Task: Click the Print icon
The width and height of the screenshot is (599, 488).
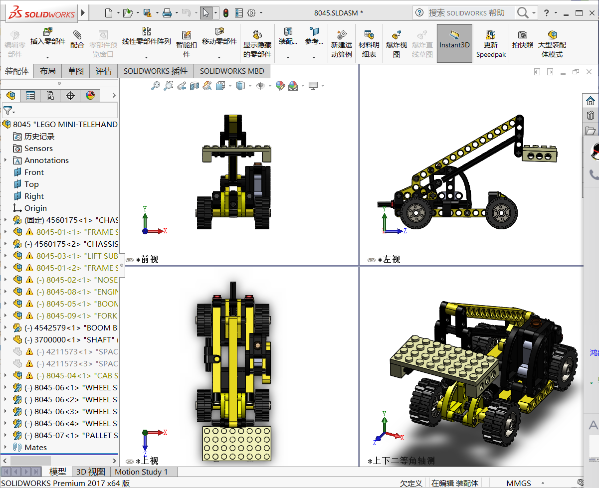Action: point(167,13)
